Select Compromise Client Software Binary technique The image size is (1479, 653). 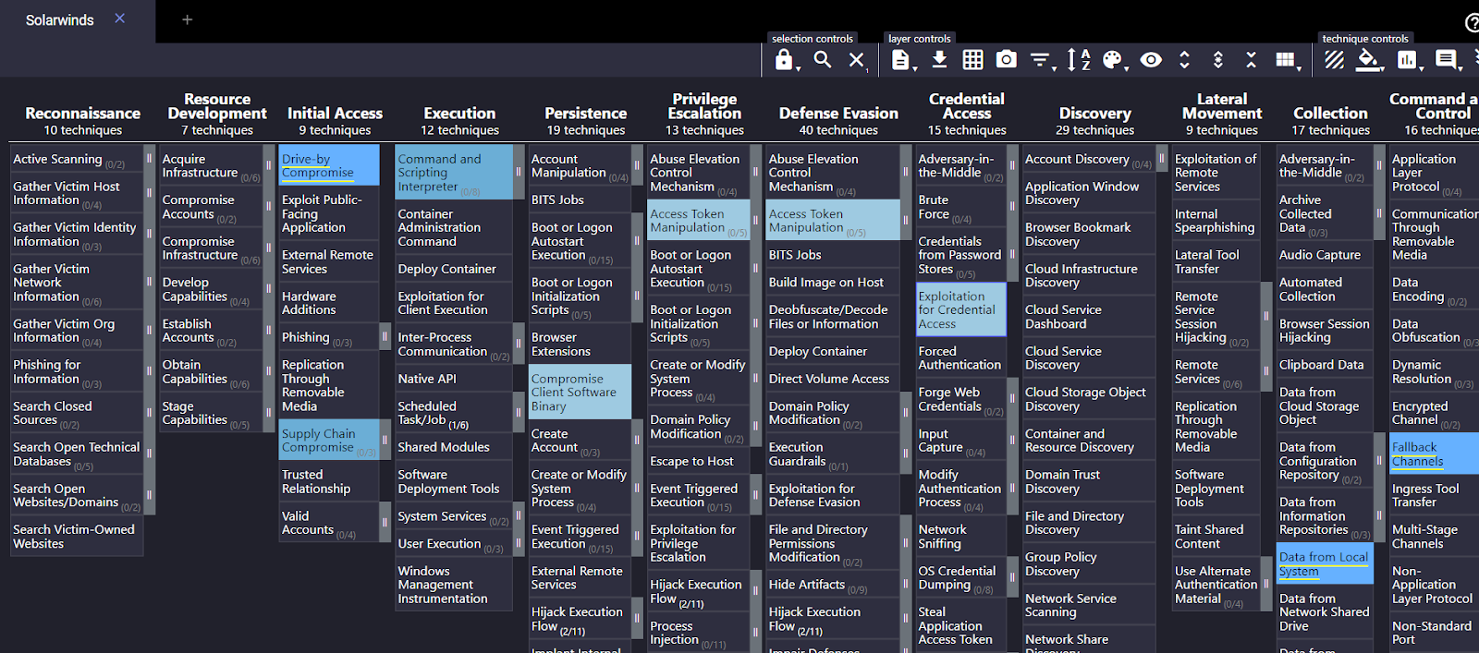(581, 393)
